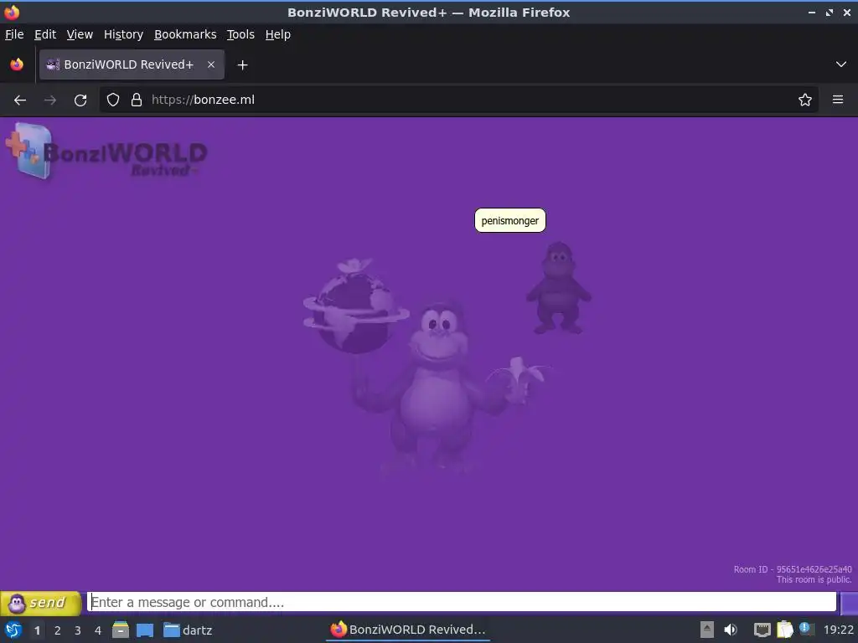
Task: Click the tracking protection shield icon
Action: [113, 100]
